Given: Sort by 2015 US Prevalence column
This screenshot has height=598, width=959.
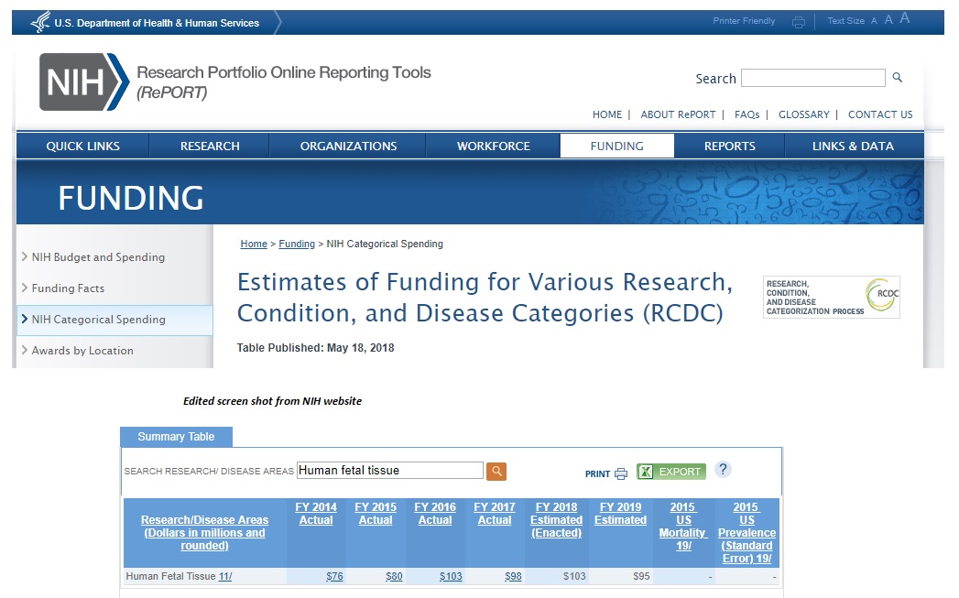Looking at the screenshot, I should tap(746, 533).
